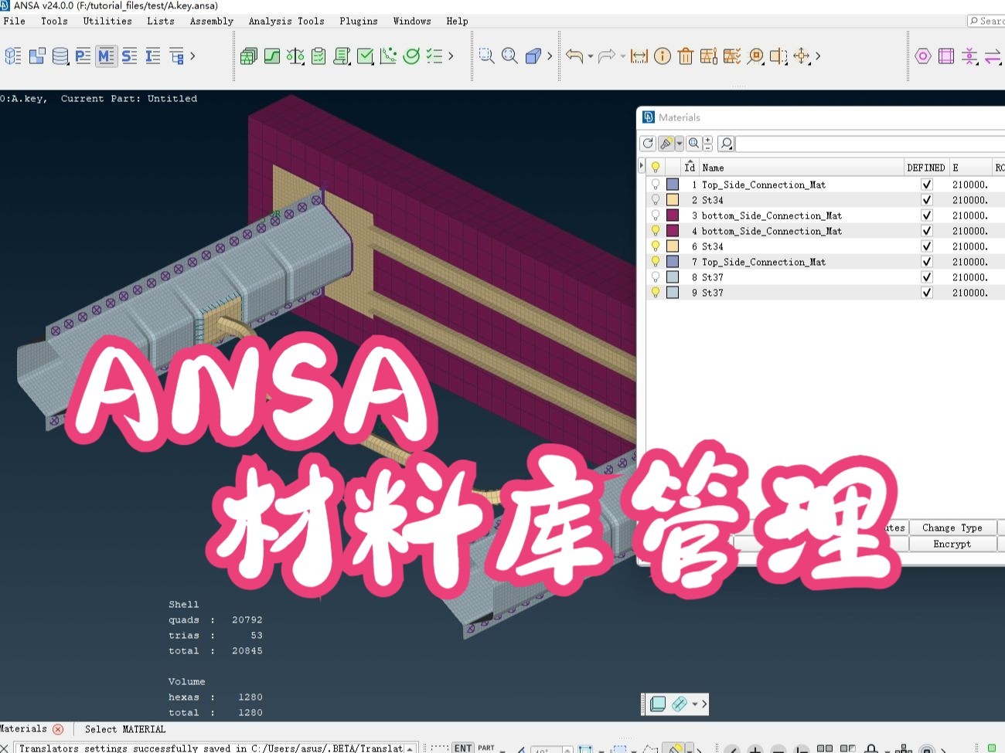Click the orange Info circle icon

pyautogui.click(x=663, y=56)
